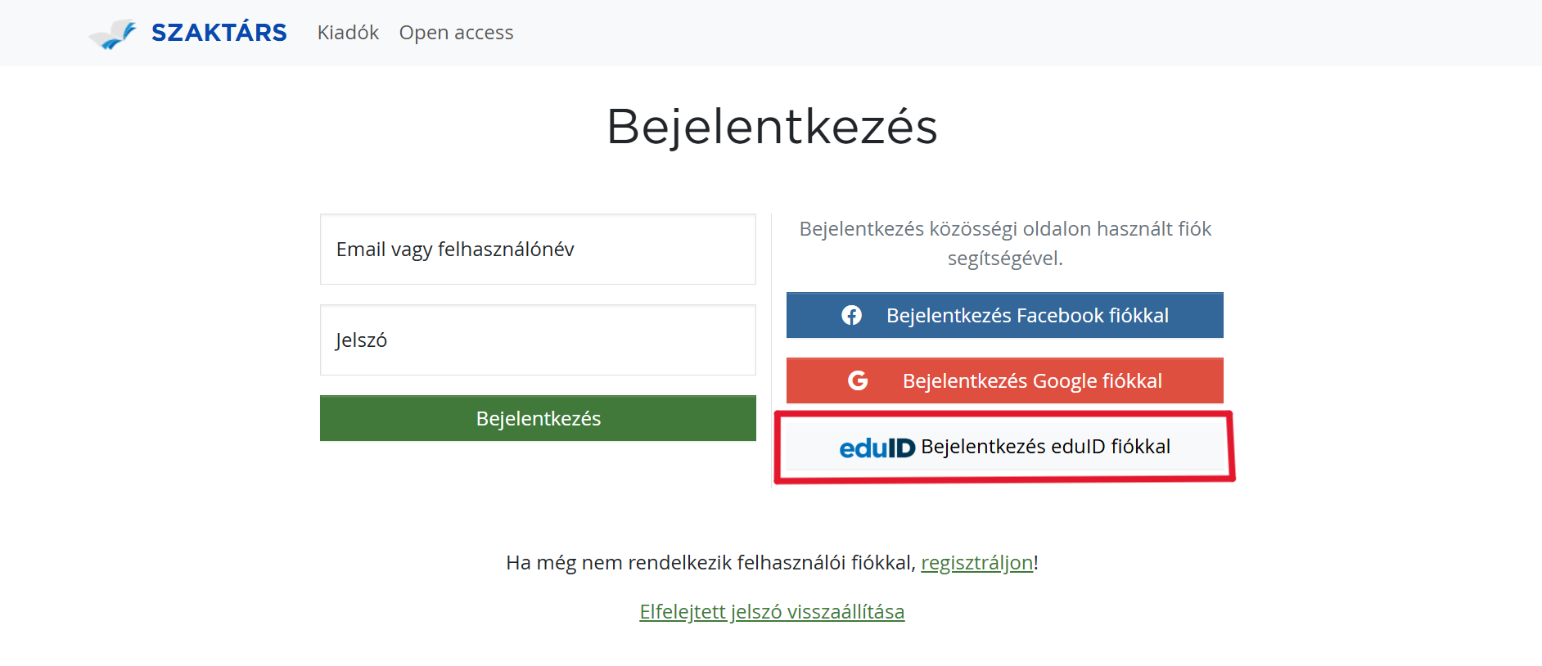Open the Kiadók menu item
Viewport: 1542px width, 666px height.
pos(348,33)
